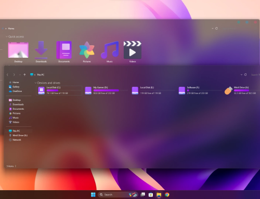Refresh the This PC window

click(x=245, y=75)
